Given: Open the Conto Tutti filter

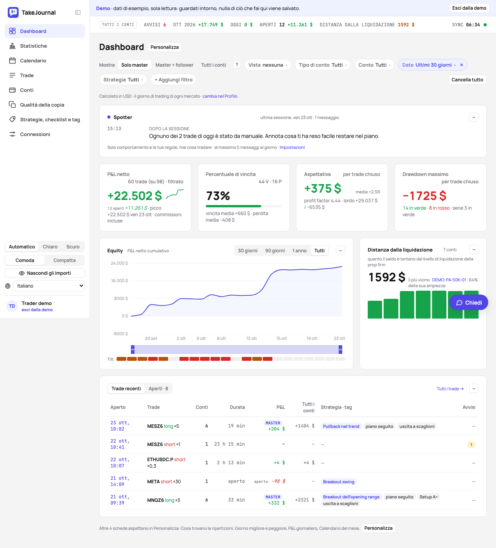Looking at the screenshot, I should click(374, 65).
